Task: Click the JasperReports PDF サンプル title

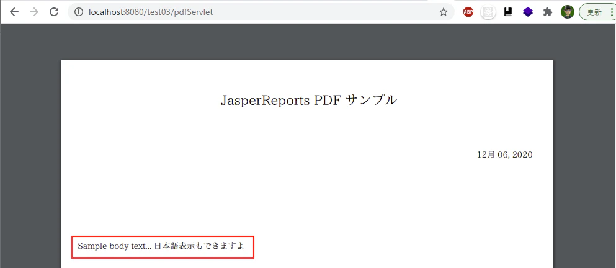Action: pyautogui.click(x=309, y=100)
